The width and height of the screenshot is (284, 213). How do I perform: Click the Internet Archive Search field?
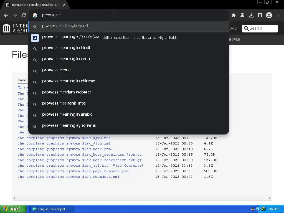[260, 29]
